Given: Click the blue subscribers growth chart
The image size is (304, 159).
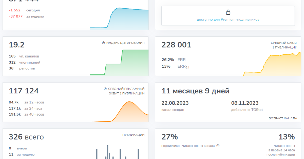Looking at the screenshot, I should 119,19.
